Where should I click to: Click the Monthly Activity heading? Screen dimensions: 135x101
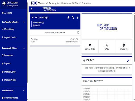pos(93,81)
